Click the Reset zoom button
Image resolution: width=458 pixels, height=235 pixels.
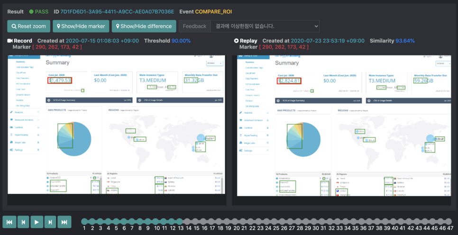pos(28,26)
